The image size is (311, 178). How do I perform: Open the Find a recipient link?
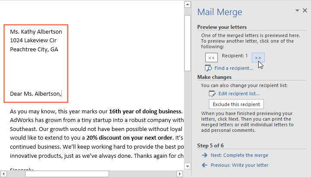[x=234, y=68]
